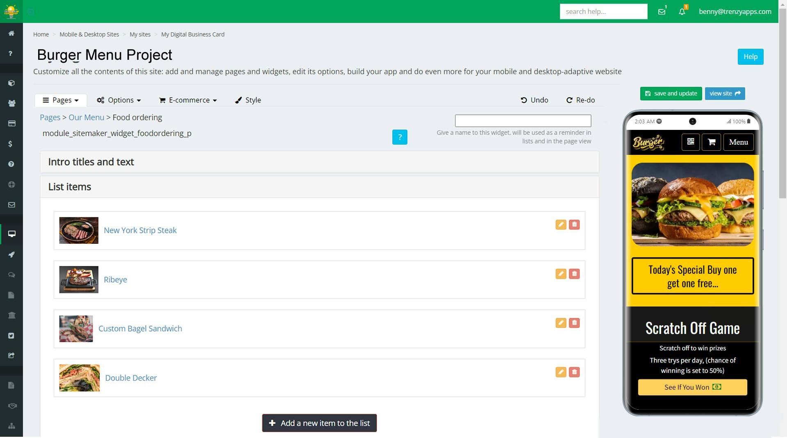This screenshot has height=438, width=787.
Task: Click Add a new item to the list
Action: point(319,423)
